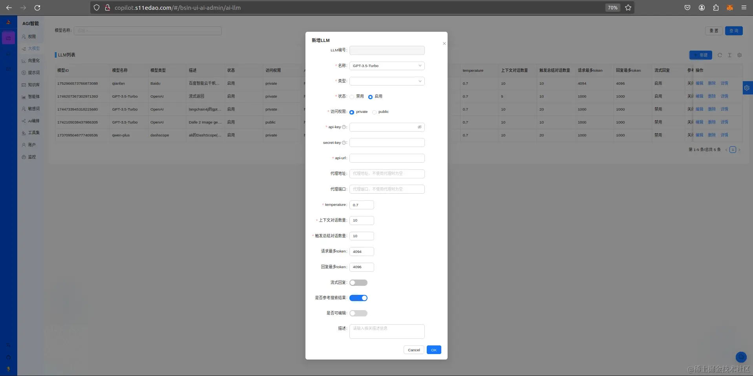Click the 查询 search button
Screen dimensions: 753x376
(x=734, y=31)
